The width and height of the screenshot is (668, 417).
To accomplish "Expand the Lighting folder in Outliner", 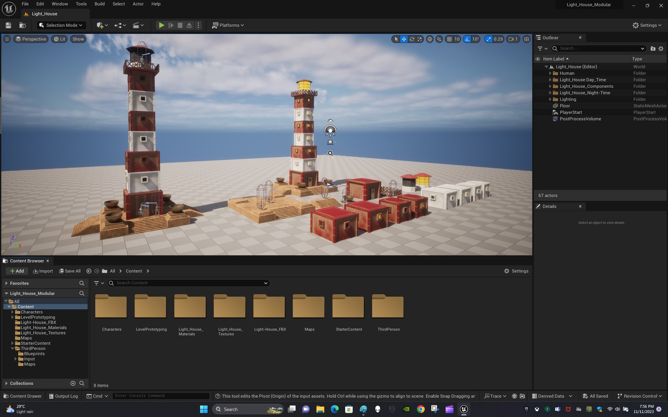I will (550, 99).
